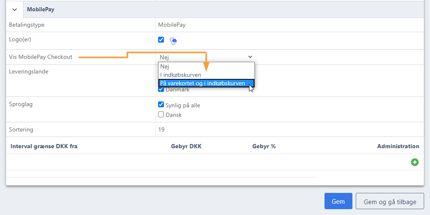
Task: Click the 'Vis MobilePay Checkout' label
Action: [x=40, y=57]
